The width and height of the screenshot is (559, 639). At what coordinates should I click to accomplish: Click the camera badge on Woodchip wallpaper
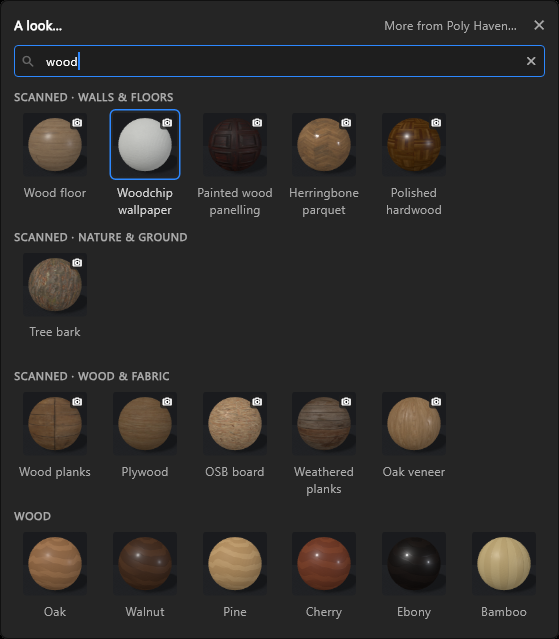(167, 122)
